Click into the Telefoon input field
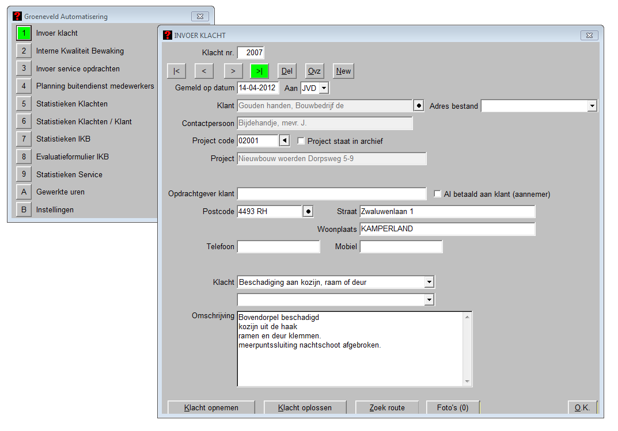Image resolution: width=618 pixels, height=431 pixels. click(278, 247)
